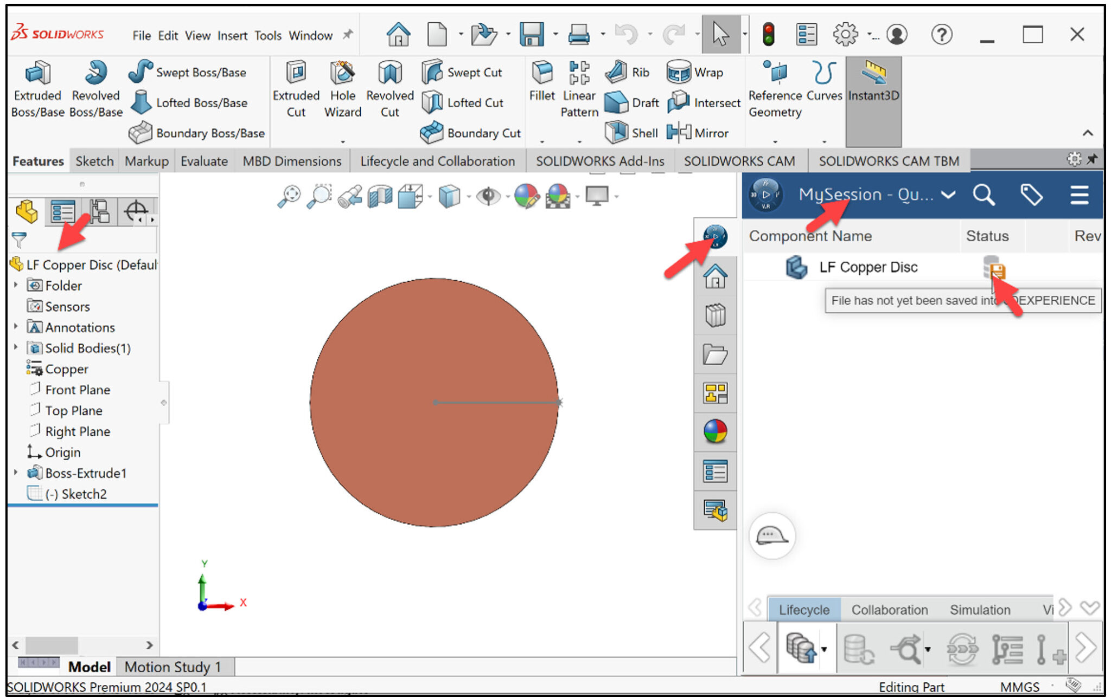
Task: Collapse the CommandManager ribbon
Action: (1087, 133)
